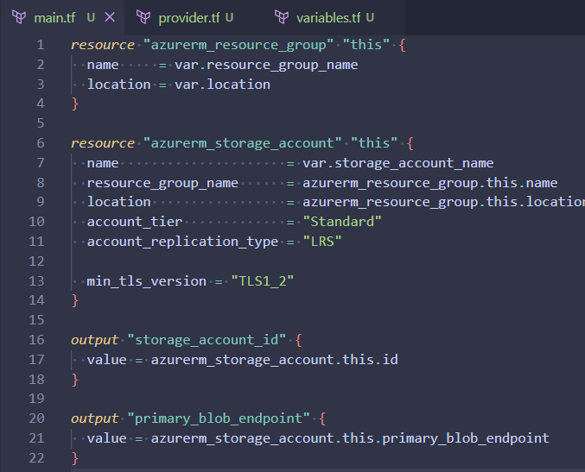Screen dimensions: 585x472
Task: Click line number 6 in gutter
Action: (x=41, y=143)
